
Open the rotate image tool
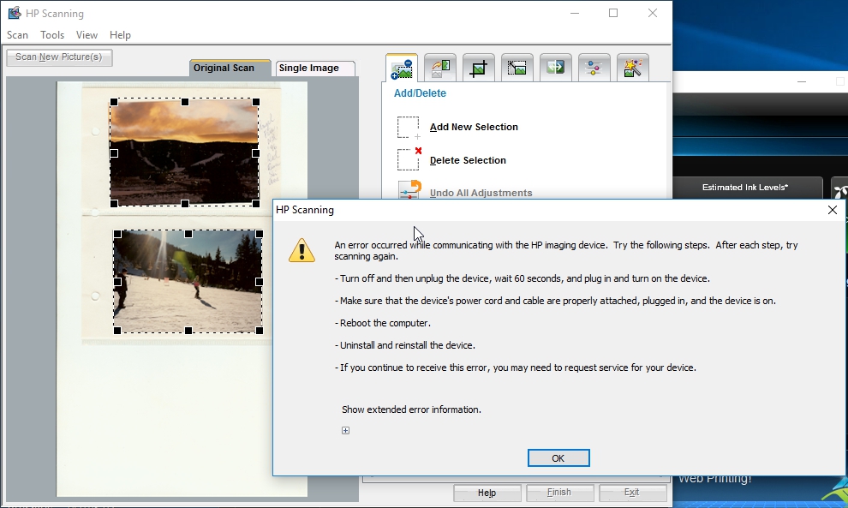(x=439, y=67)
